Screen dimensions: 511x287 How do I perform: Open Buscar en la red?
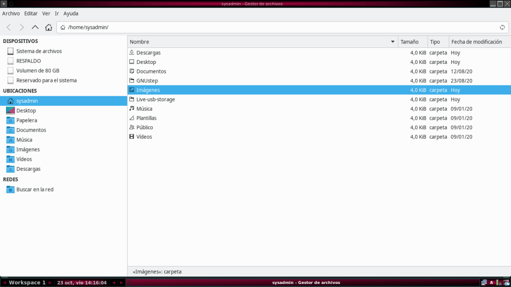(x=34, y=190)
